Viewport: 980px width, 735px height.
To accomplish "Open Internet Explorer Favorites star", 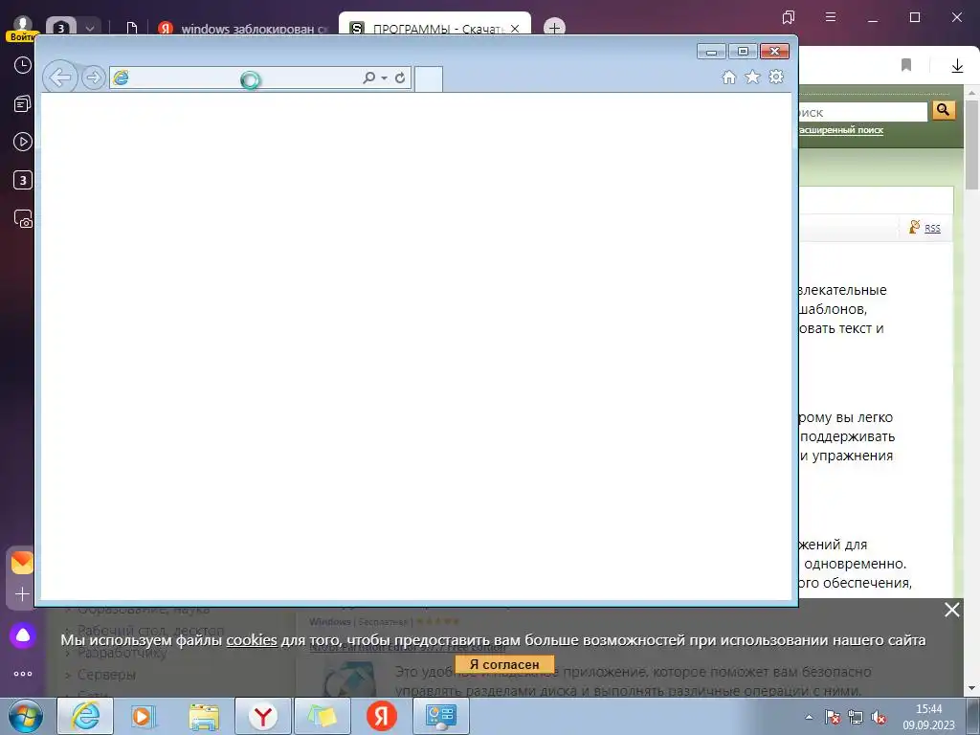I will pyautogui.click(x=752, y=77).
